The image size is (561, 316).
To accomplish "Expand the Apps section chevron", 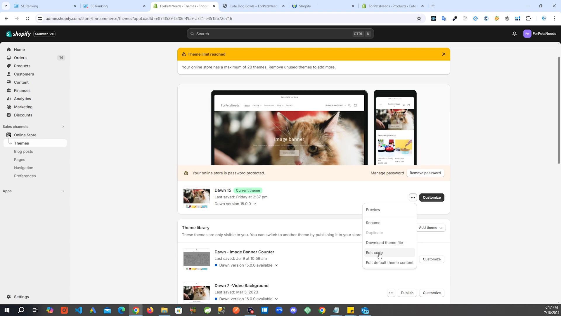I will (x=63, y=191).
